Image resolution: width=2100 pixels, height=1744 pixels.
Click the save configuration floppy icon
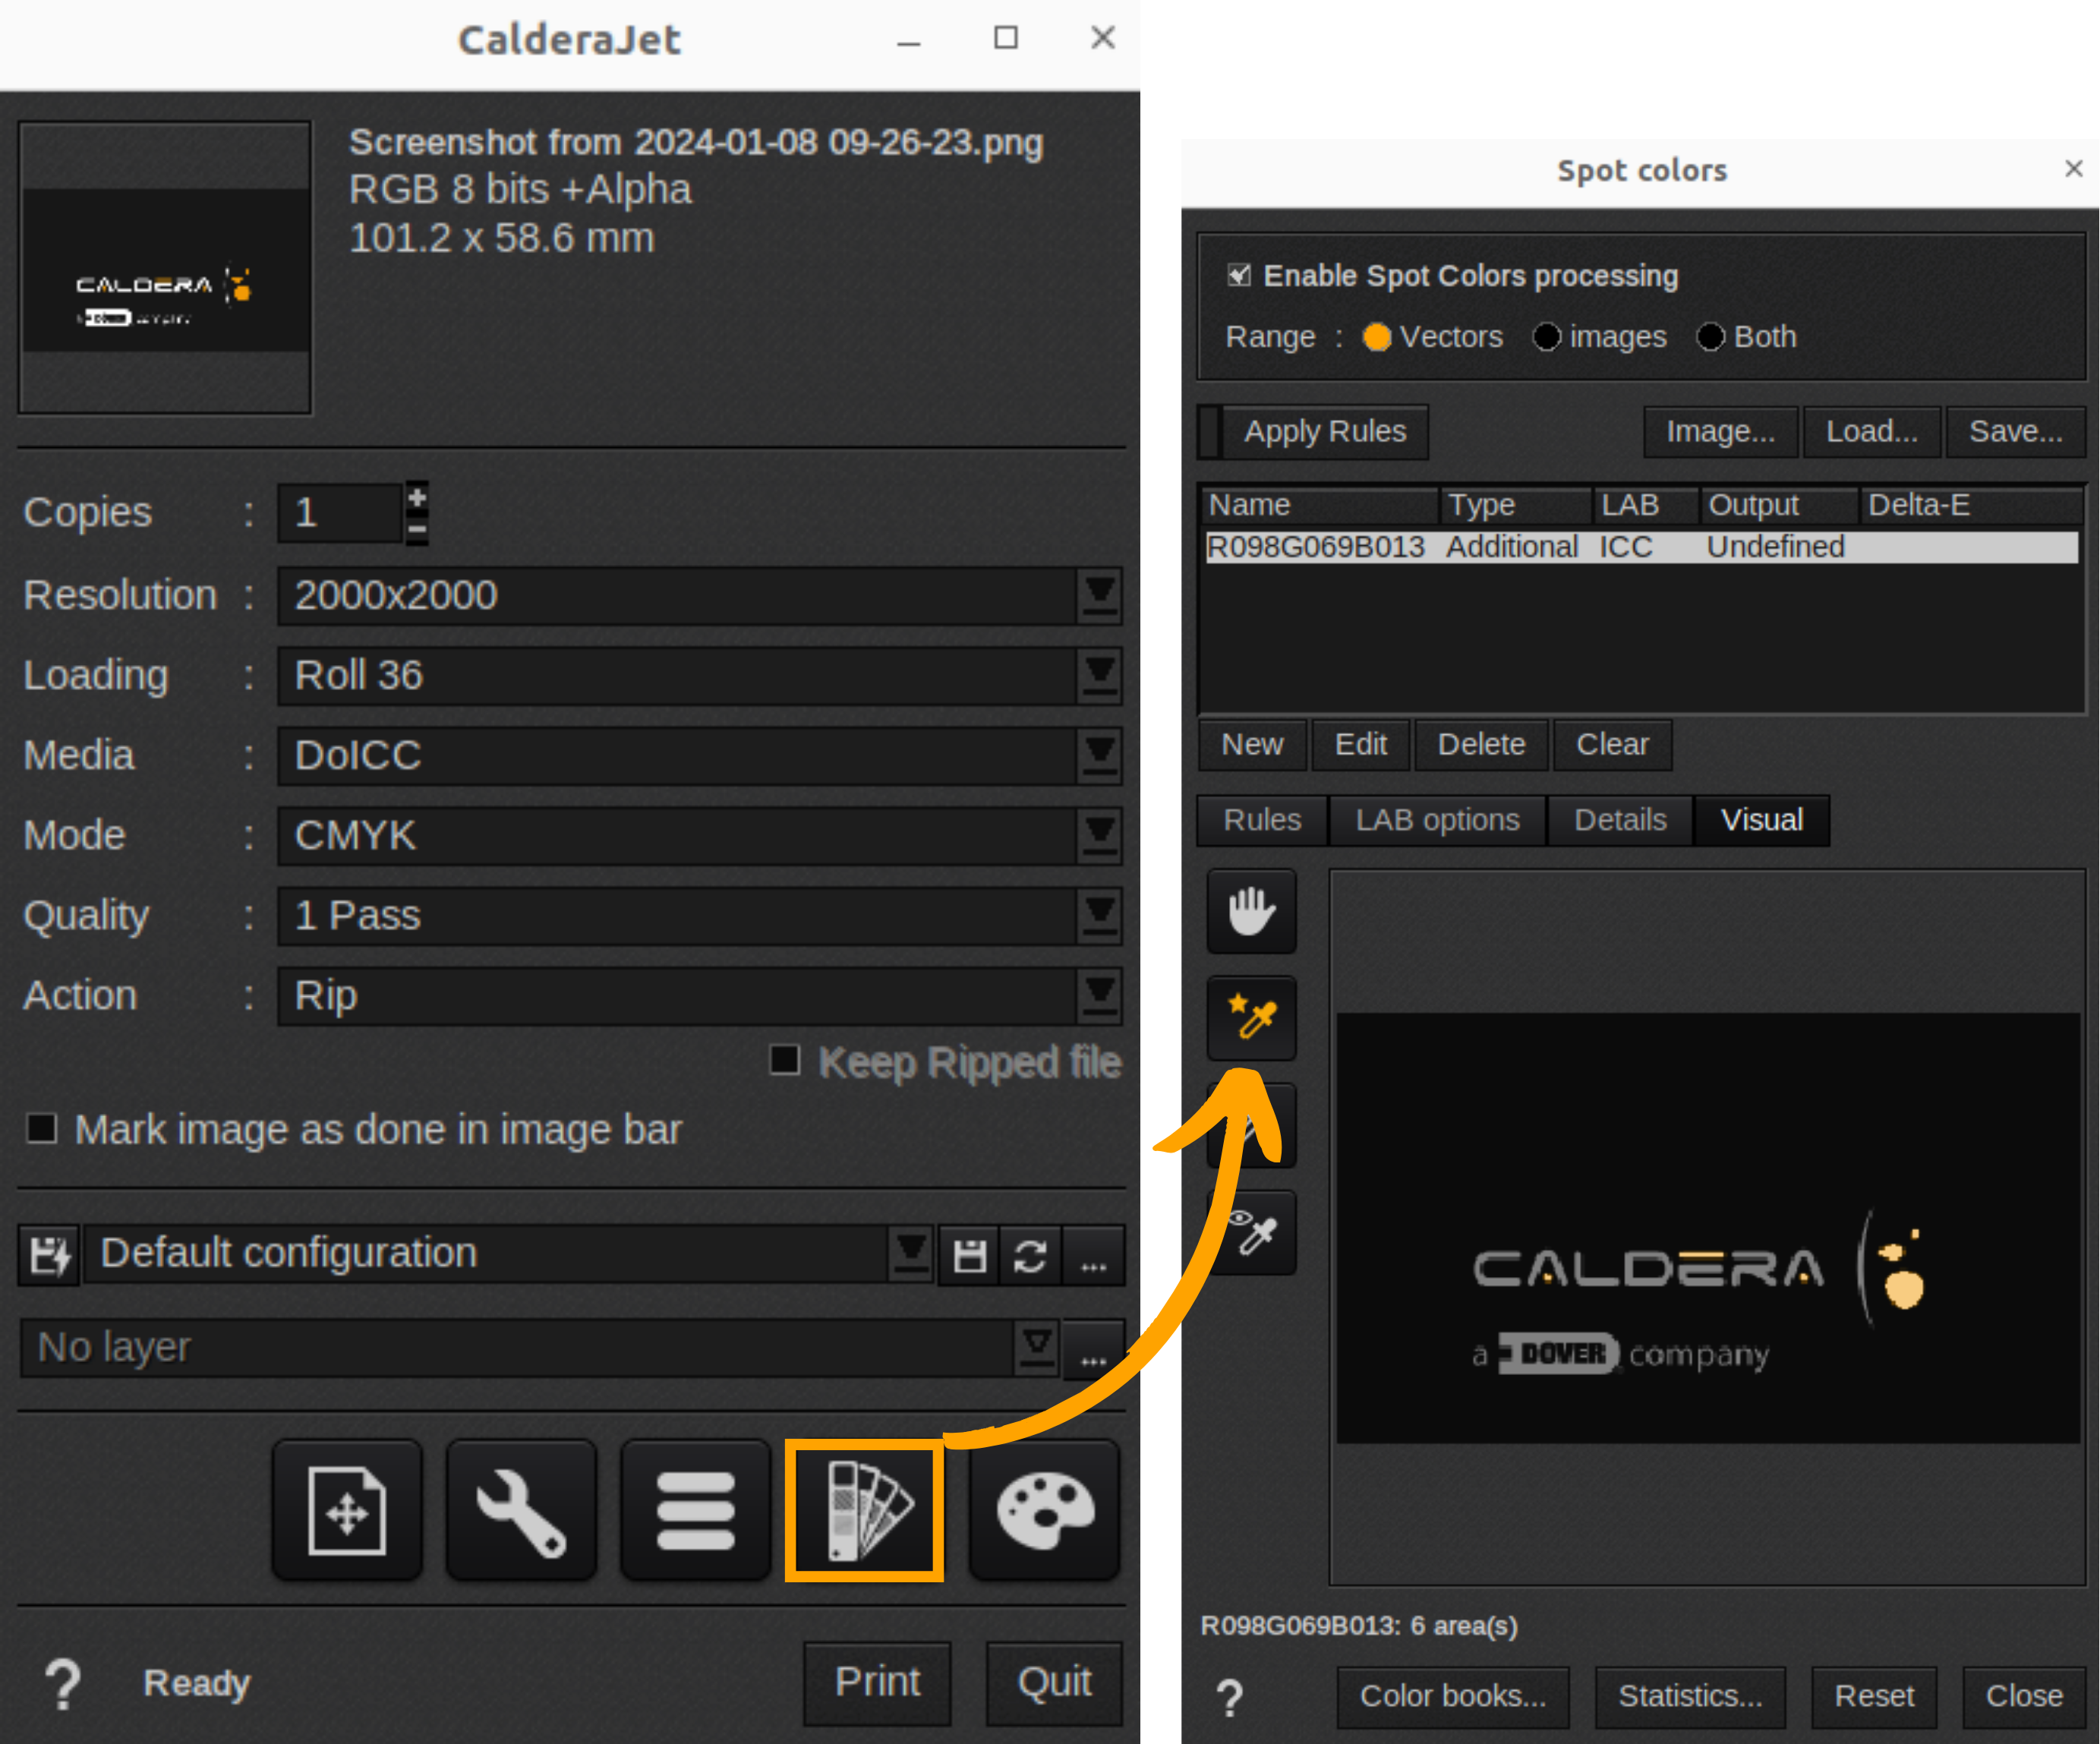969,1255
